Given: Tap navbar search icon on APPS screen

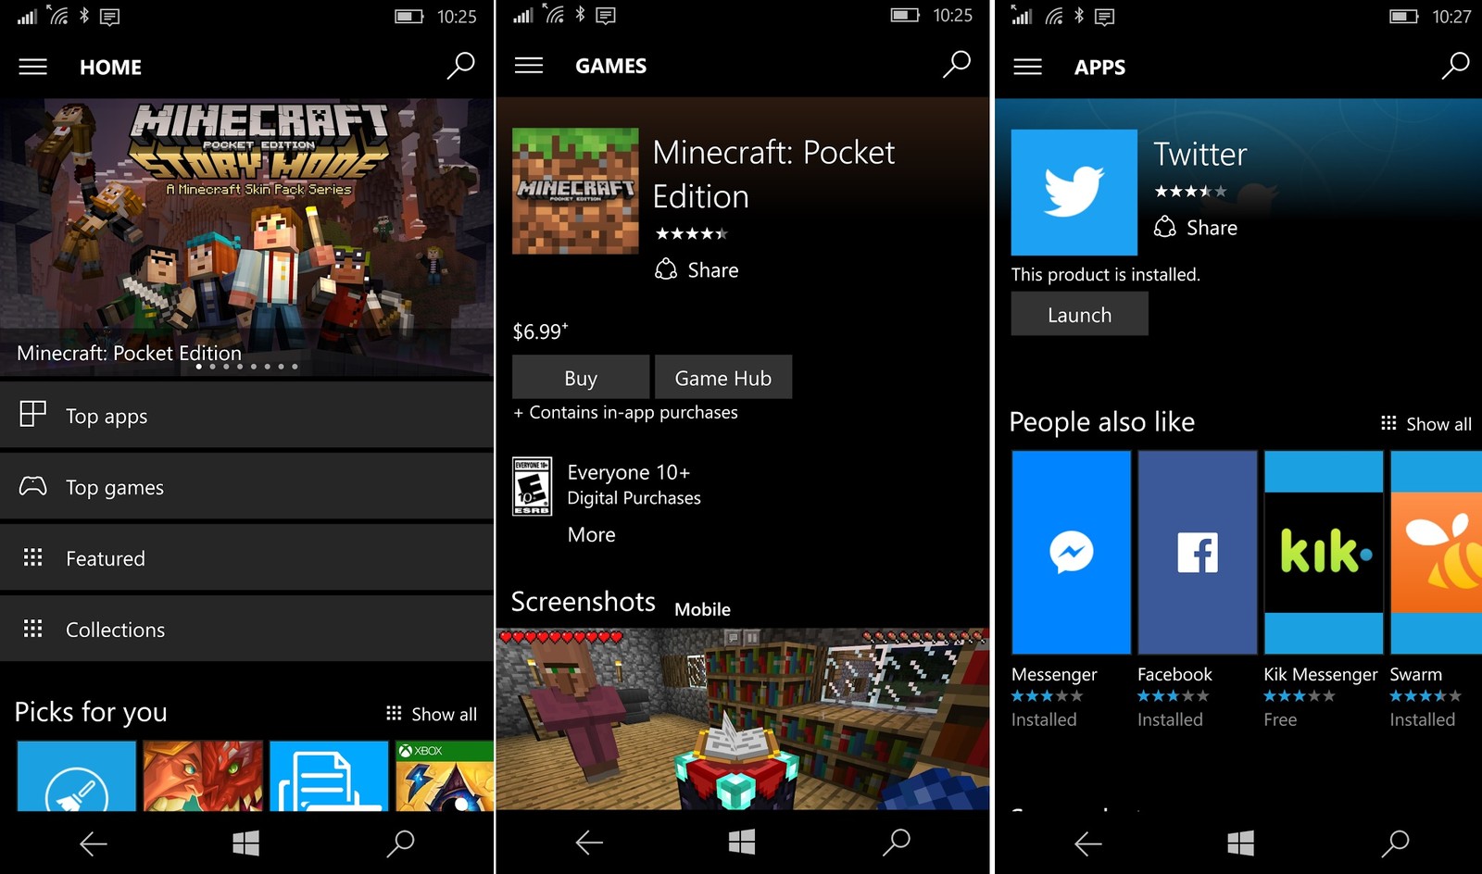Looking at the screenshot, I should (1395, 843).
